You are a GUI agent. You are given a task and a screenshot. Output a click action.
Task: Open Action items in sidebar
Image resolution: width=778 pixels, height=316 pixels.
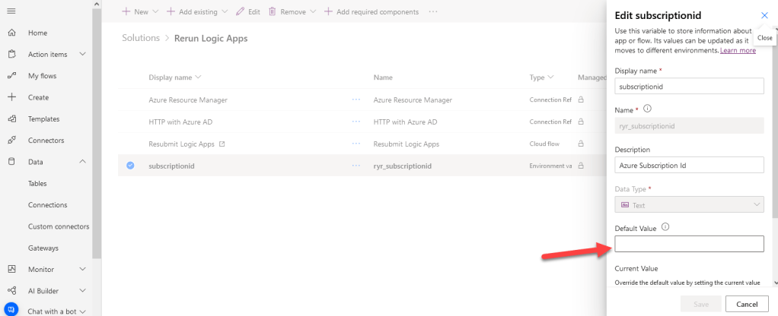[x=48, y=54]
